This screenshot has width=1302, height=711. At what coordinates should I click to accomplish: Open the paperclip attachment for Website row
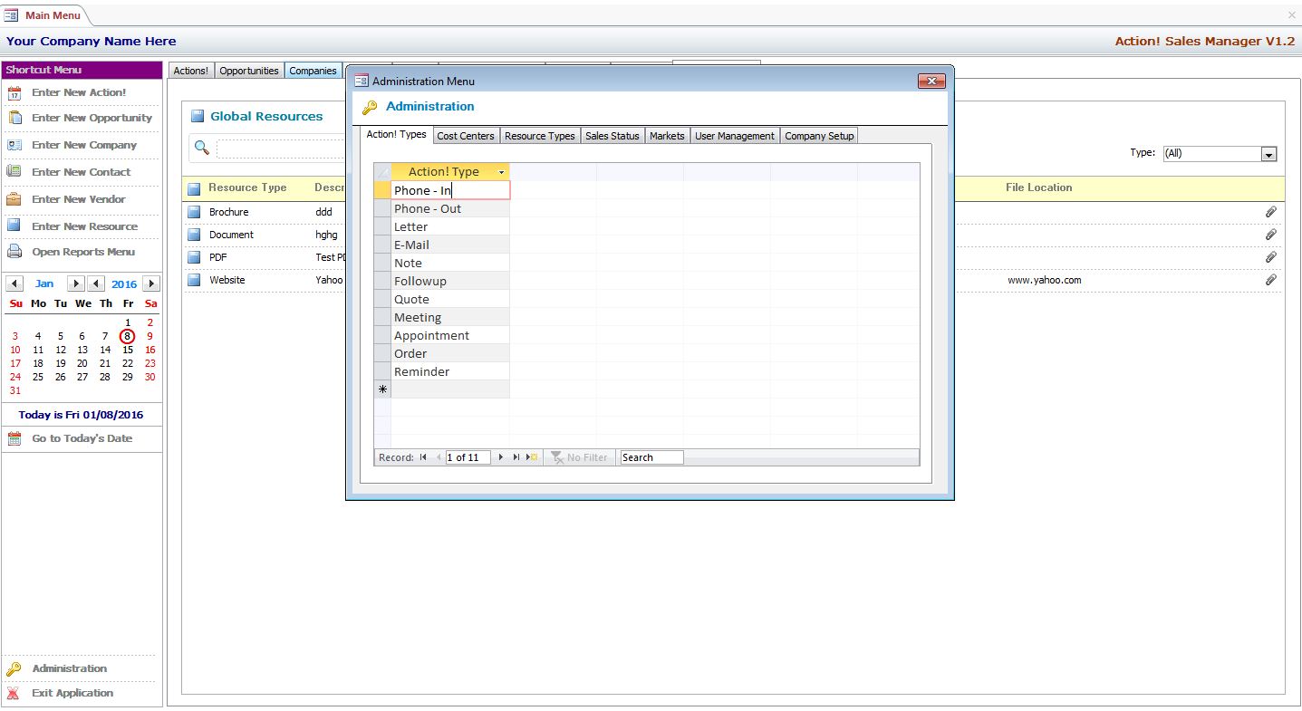1270,280
